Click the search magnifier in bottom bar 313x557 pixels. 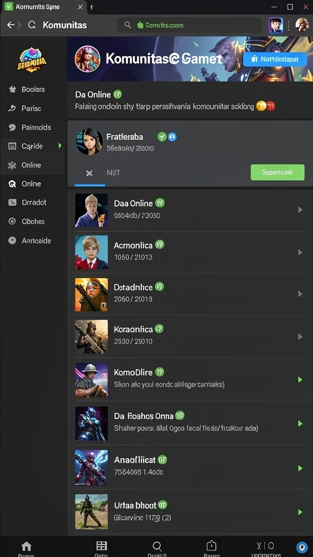157,546
